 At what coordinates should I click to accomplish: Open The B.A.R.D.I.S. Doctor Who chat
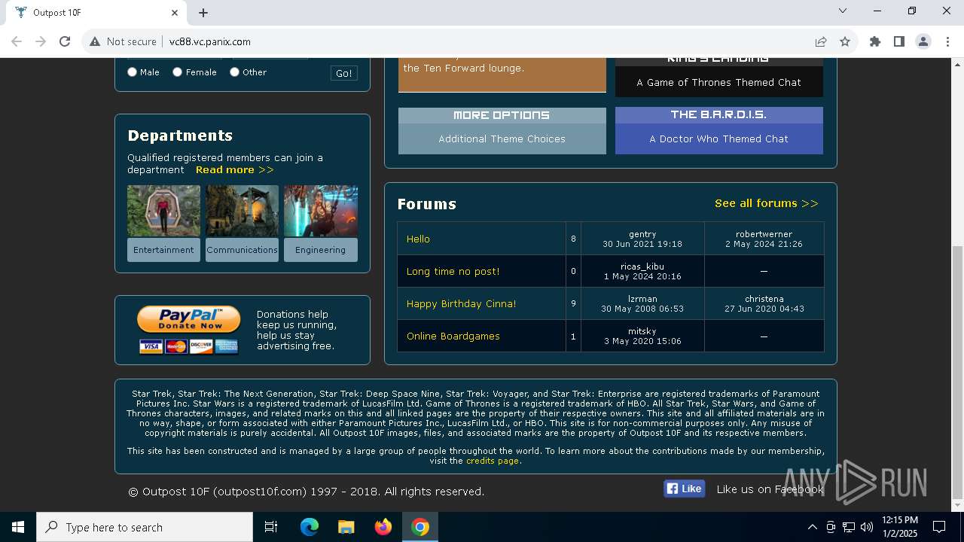pos(718,131)
